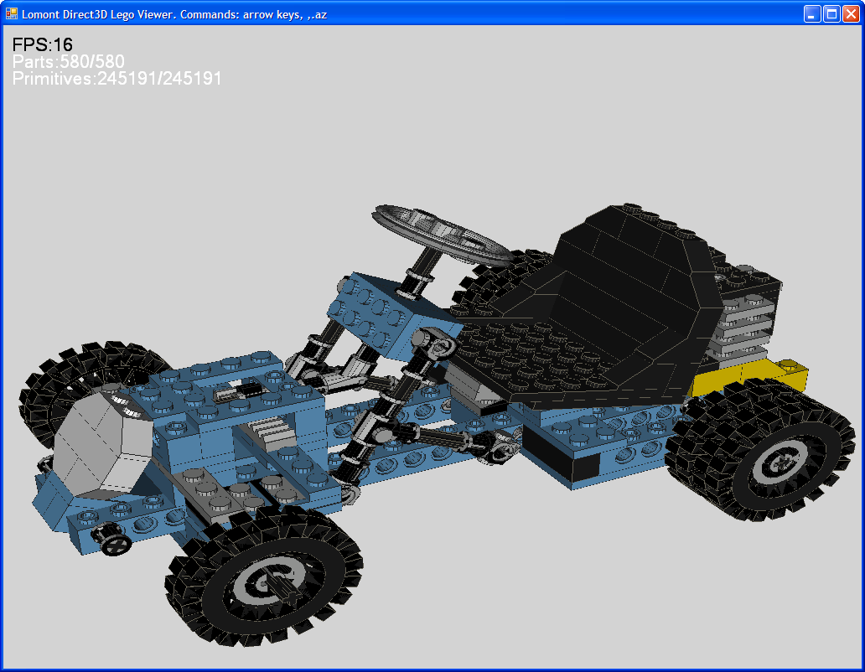The image size is (865, 672).
Task: Click the hub of the nearest front wheel
Action: (x=277, y=584)
